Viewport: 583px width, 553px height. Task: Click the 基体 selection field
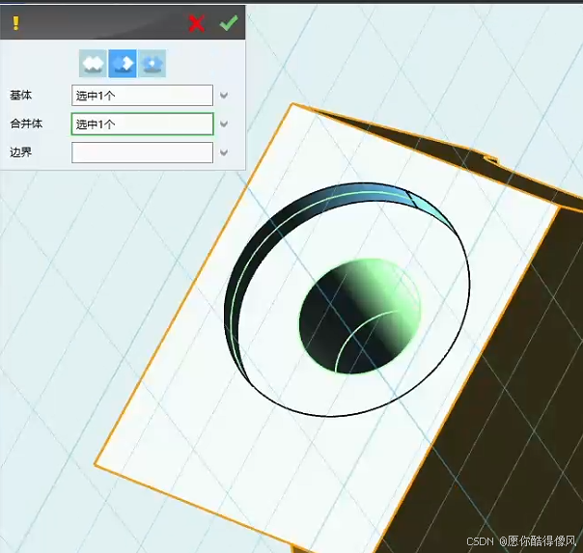click(143, 96)
